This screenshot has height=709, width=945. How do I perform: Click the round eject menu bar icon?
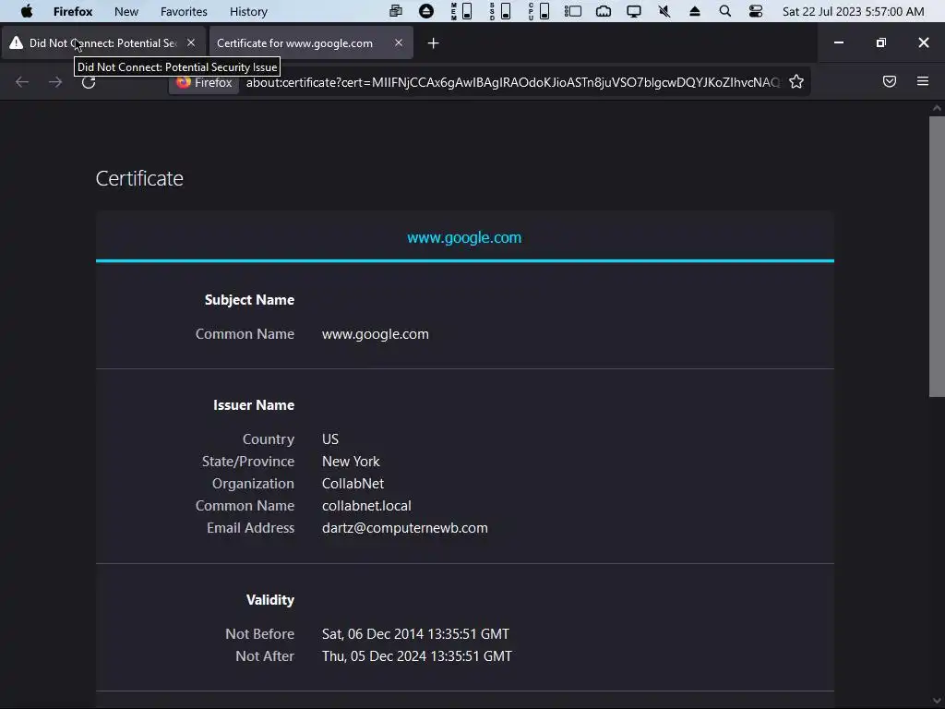[426, 11]
